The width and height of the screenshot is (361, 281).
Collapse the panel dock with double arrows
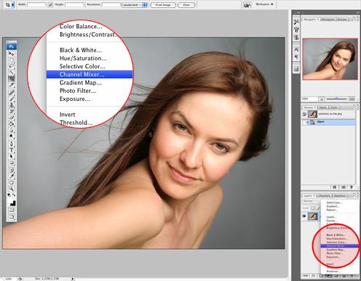(x=358, y=12)
